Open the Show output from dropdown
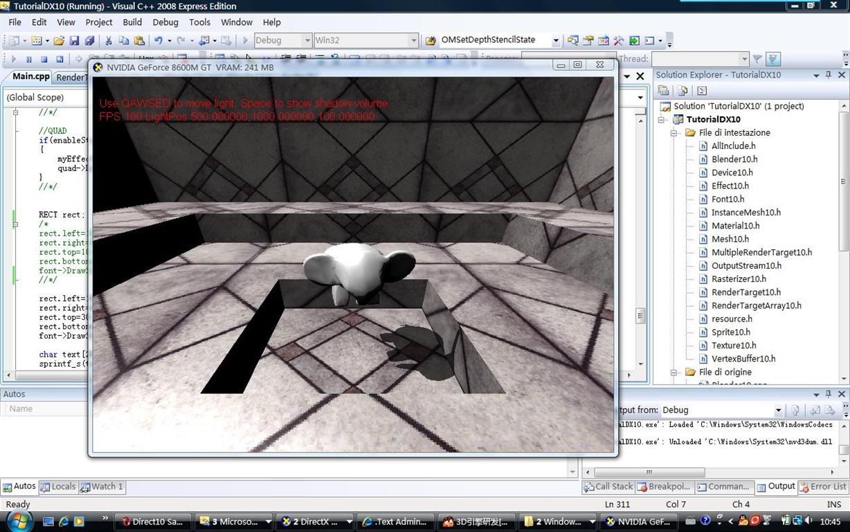This screenshot has height=532, width=850. pos(778,410)
